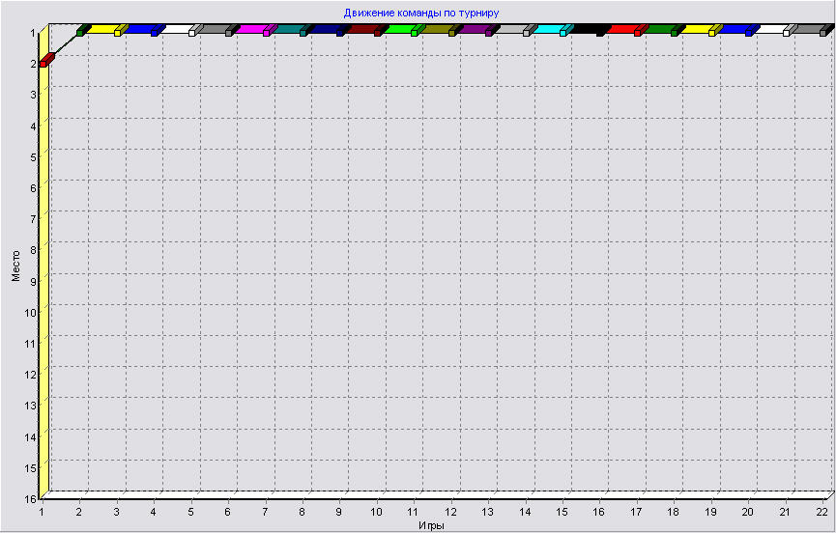Click tick label 2 on the Место axis
The image size is (836, 533).
coord(33,64)
